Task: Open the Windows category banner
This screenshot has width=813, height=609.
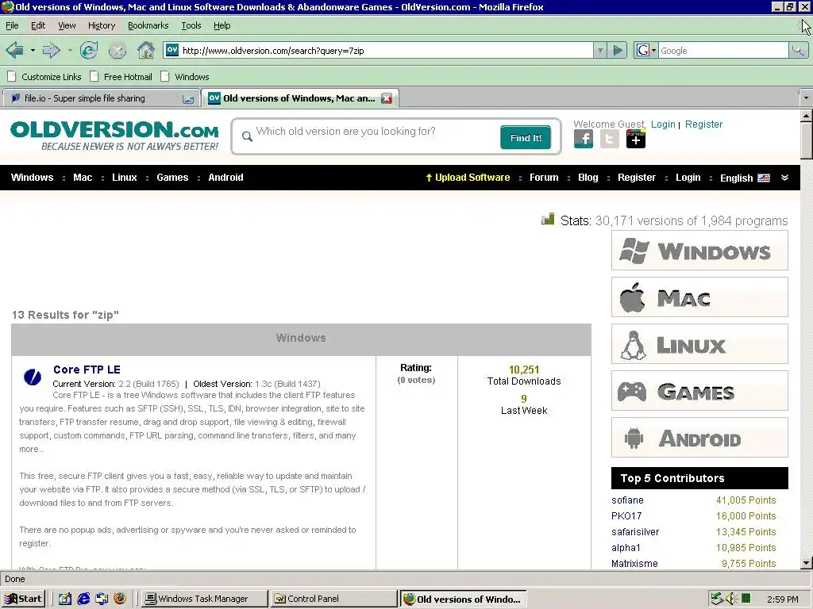Action: point(699,251)
